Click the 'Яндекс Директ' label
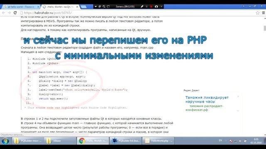The image size is (266, 149). click(x=191, y=90)
